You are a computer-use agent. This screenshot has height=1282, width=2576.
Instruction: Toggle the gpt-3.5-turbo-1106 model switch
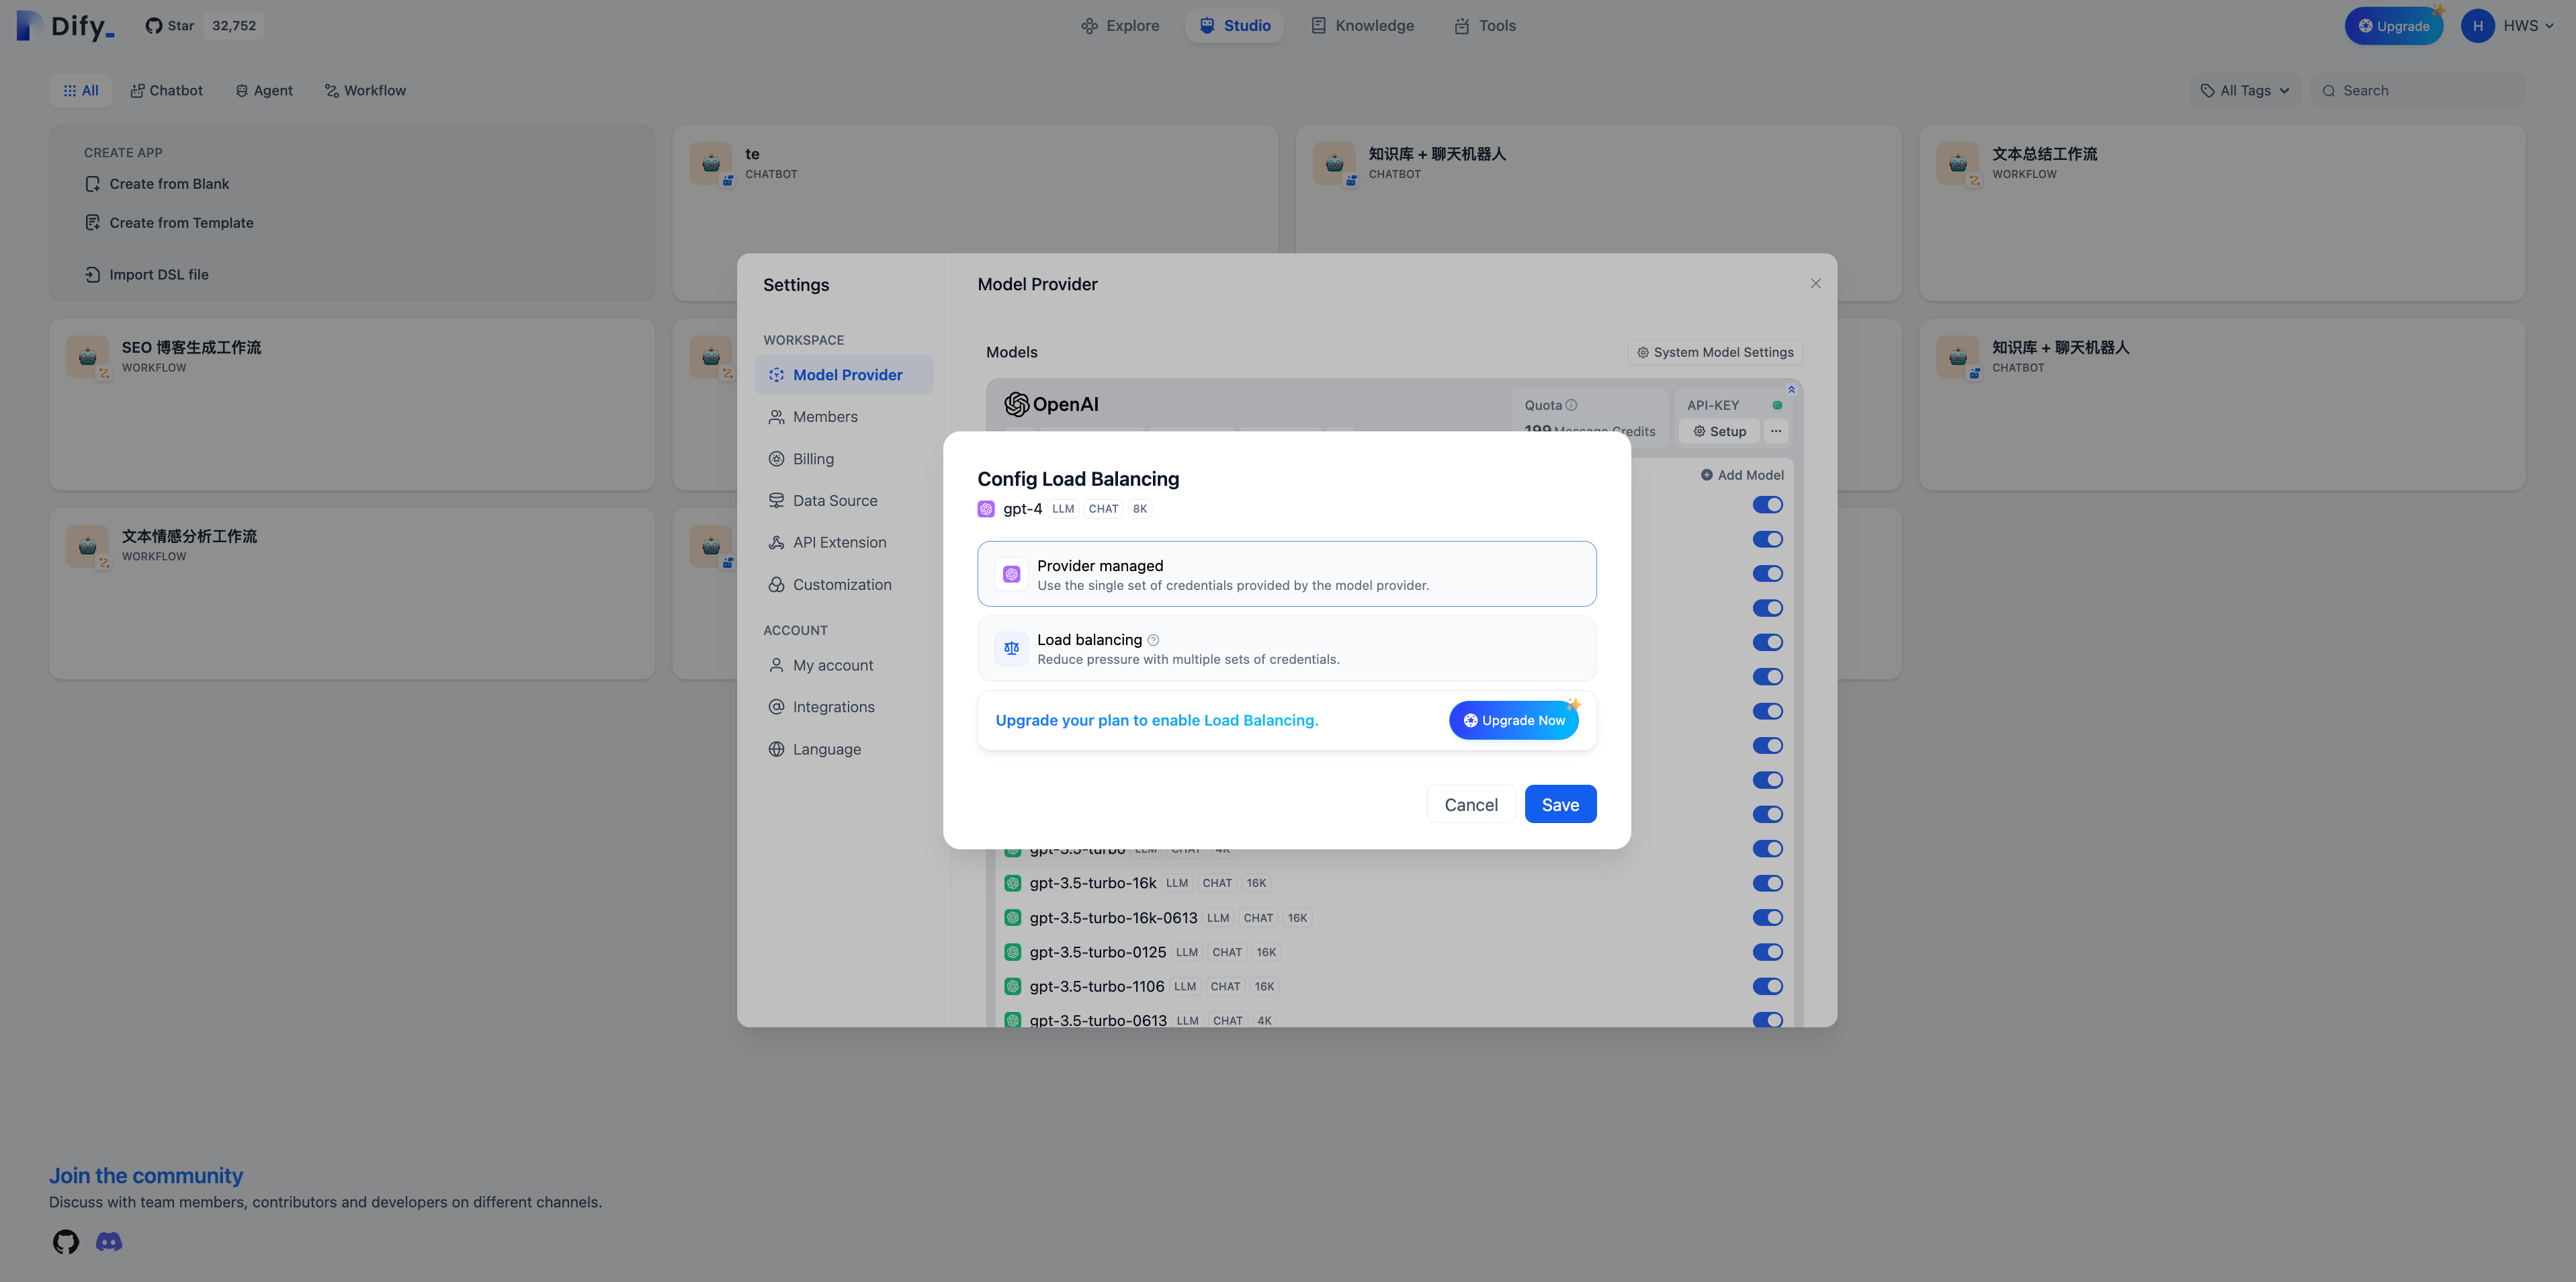tap(1768, 986)
